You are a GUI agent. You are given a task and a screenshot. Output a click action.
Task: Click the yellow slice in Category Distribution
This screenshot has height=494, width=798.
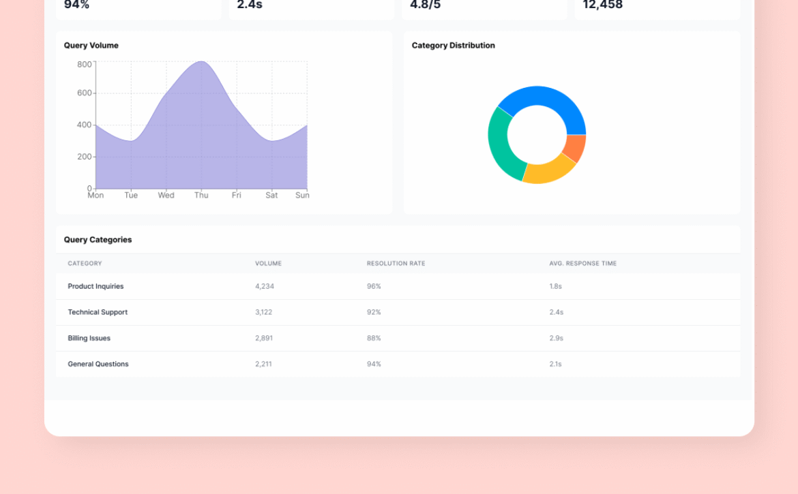[x=549, y=170]
